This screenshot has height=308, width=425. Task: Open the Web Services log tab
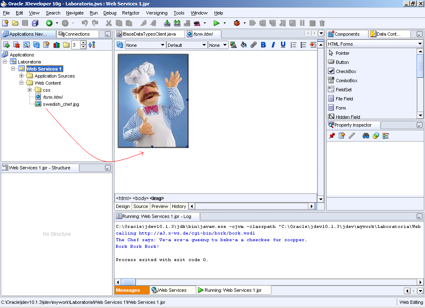[x=173, y=290]
